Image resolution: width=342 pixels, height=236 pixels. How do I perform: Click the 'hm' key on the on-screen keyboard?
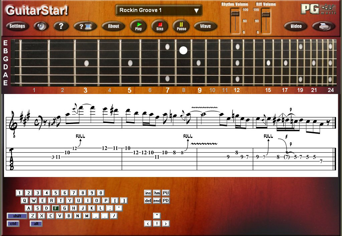pyautogui.click(x=157, y=193)
